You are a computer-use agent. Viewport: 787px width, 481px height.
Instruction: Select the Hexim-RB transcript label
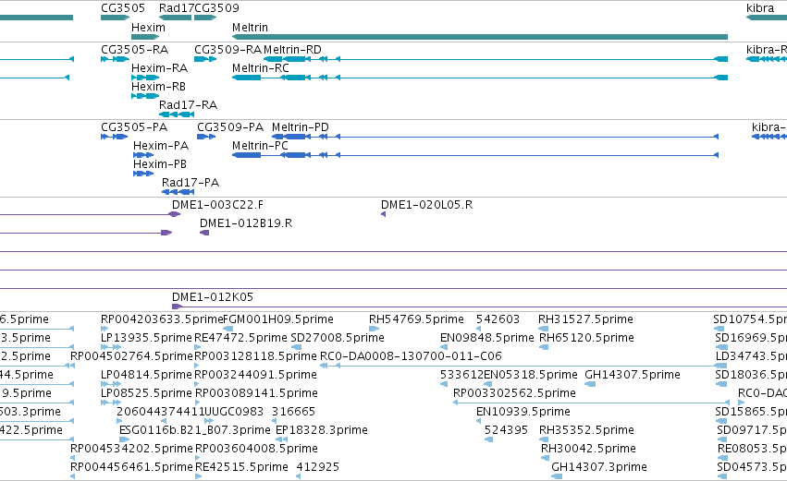point(159,87)
